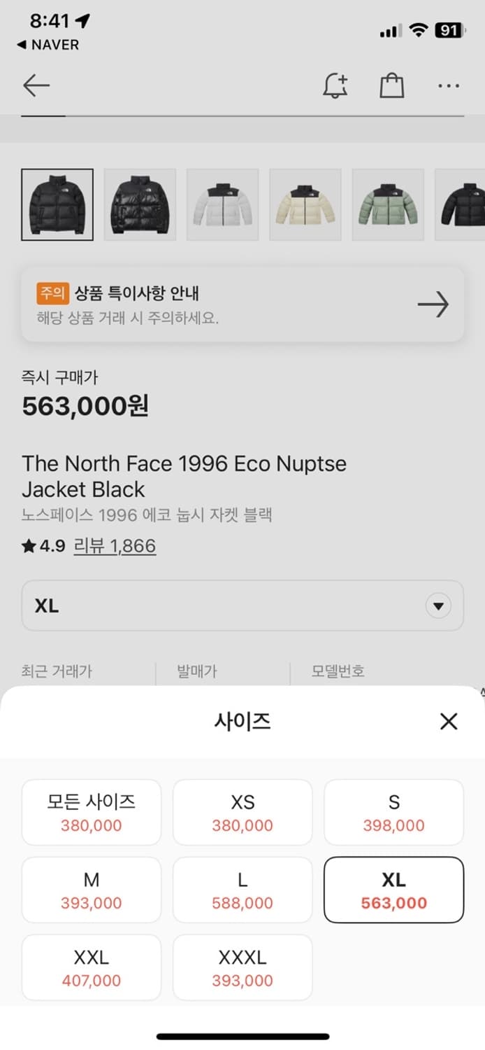This screenshot has height=1050, width=485.
Task: Open the notification bell with add badge
Action: (335, 85)
